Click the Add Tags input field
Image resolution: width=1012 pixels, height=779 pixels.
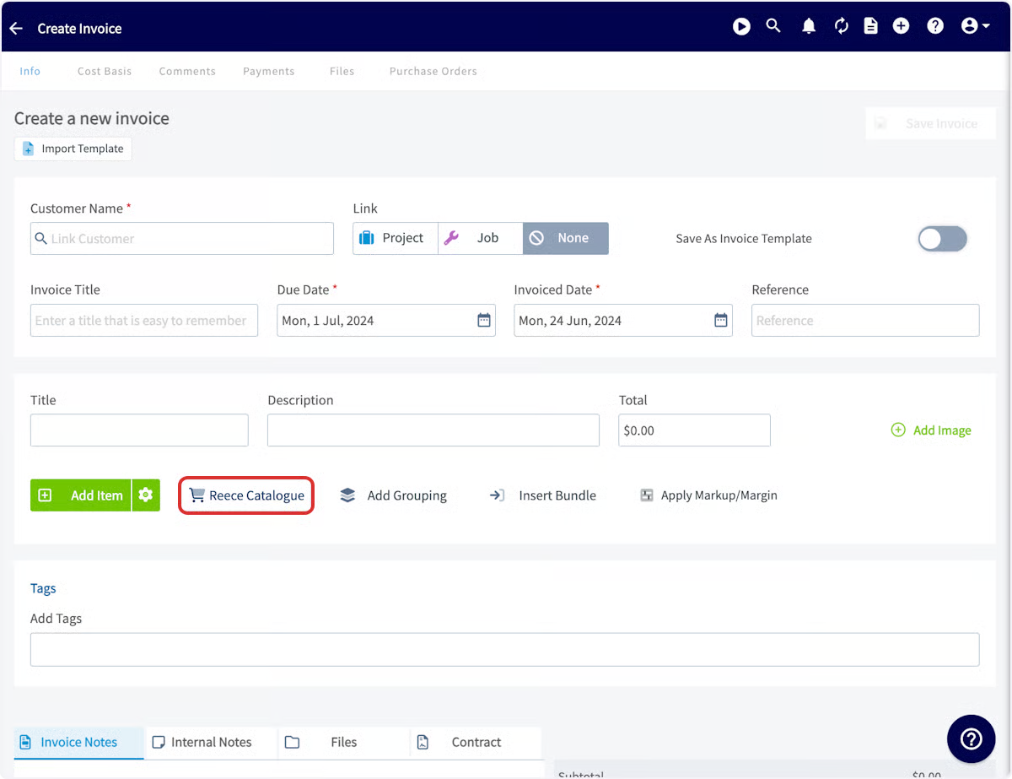tap(504, 650)
